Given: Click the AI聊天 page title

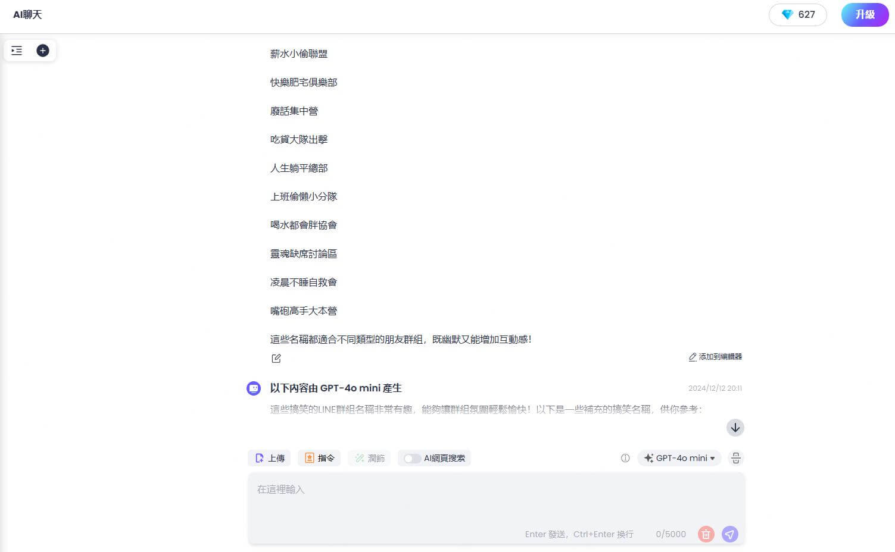Looking at the screenshot, I should tap(27, 15).
